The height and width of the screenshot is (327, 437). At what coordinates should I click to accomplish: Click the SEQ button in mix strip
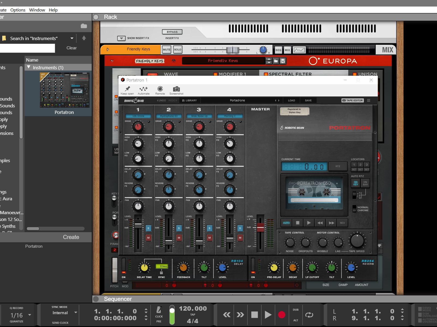point(278,50)
